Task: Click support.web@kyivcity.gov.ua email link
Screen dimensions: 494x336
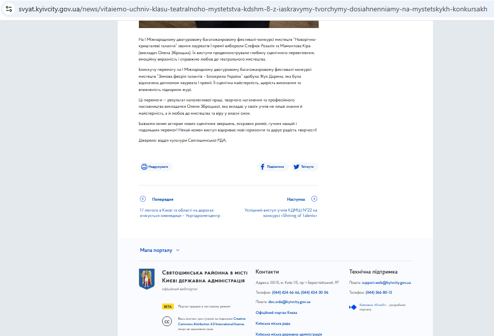Action: 386,282
